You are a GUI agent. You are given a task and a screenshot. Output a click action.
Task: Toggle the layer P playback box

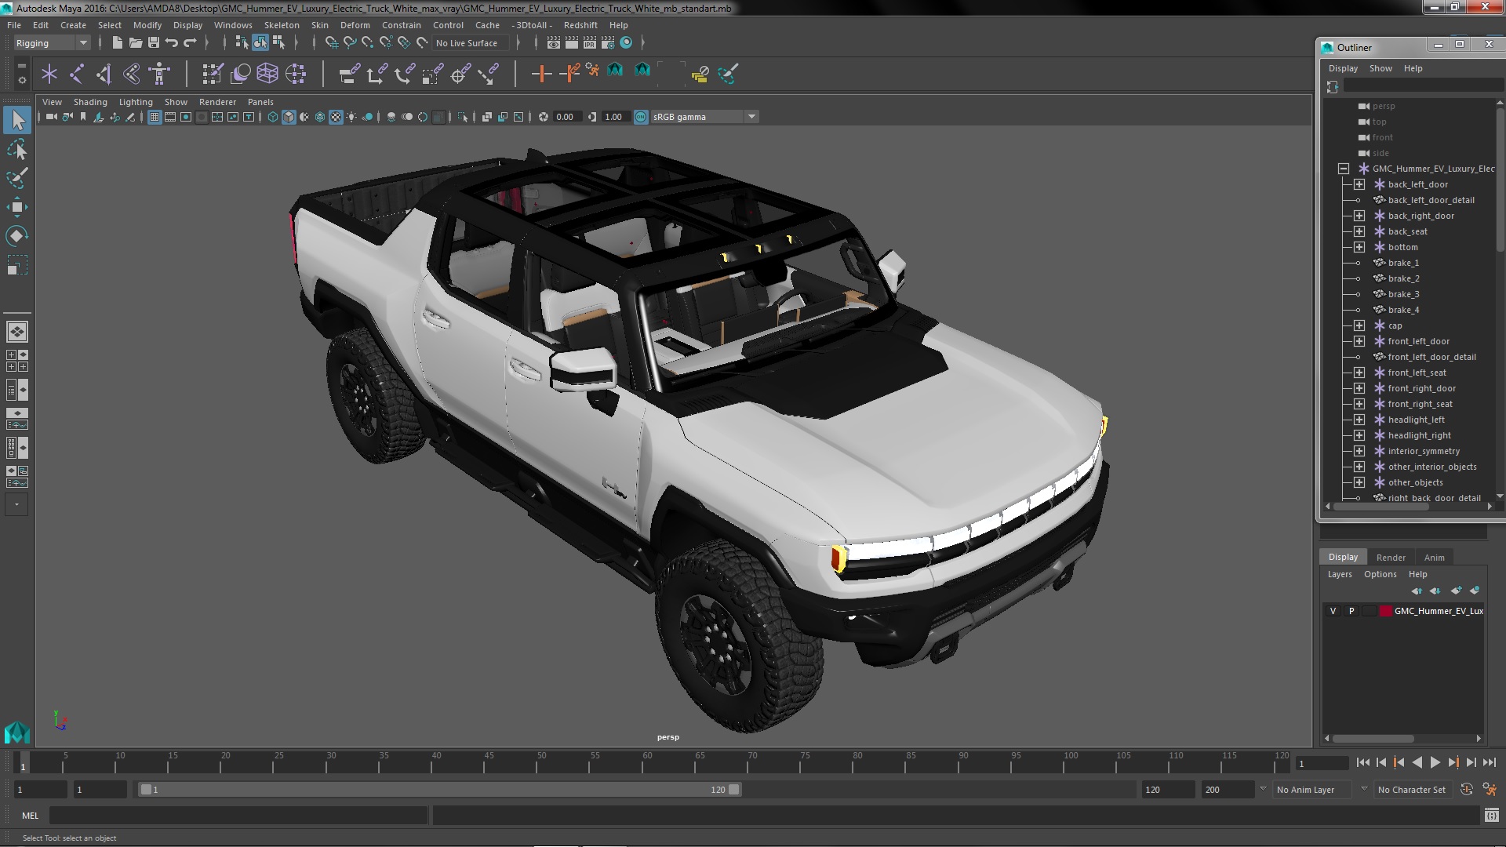pyautogui.click(x=1351, y=611)
